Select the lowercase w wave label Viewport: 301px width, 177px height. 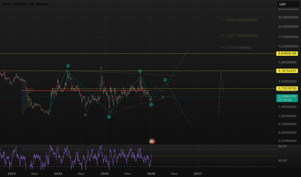[85, 115]
